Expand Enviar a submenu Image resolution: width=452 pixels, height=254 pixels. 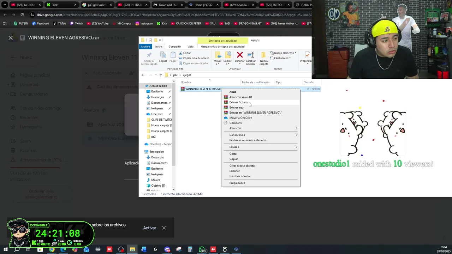pyautogui.click(x=261, y=147)
